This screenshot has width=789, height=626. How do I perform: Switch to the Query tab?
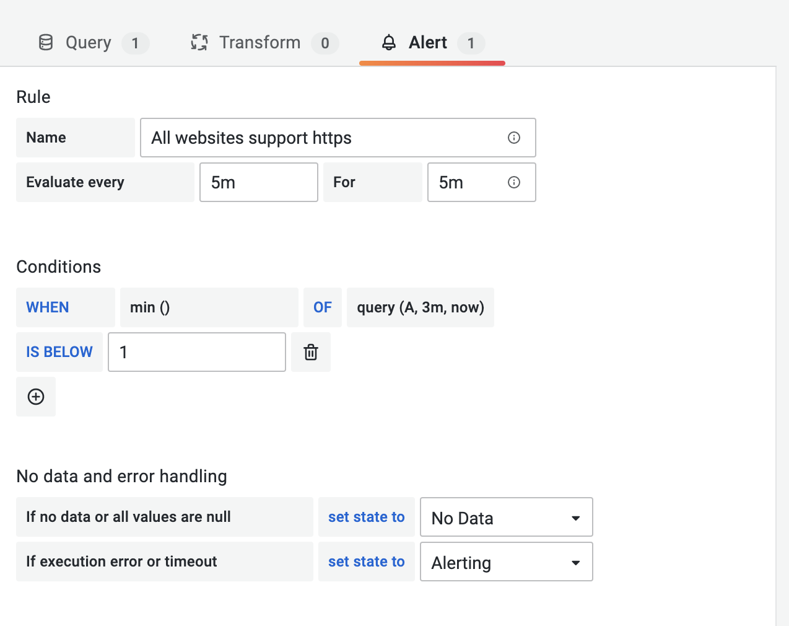[88, 42]
